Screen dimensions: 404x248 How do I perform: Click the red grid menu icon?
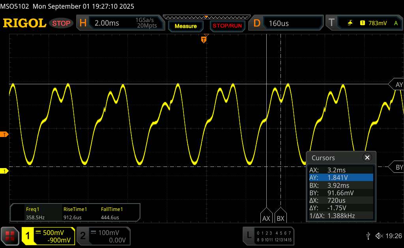(x=10, y=236)
